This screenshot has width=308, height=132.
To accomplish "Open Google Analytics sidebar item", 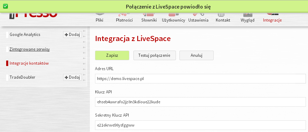I will pos(25,35).
